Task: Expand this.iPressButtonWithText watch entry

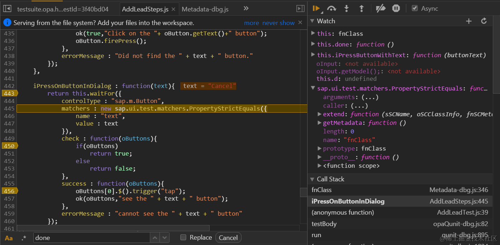Action: 313,55
